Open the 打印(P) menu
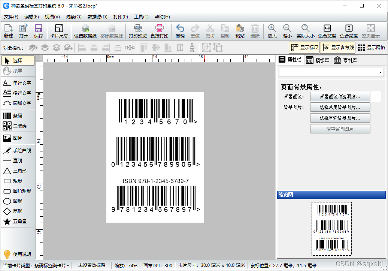 pyautogui.click(x=121, y=17)
